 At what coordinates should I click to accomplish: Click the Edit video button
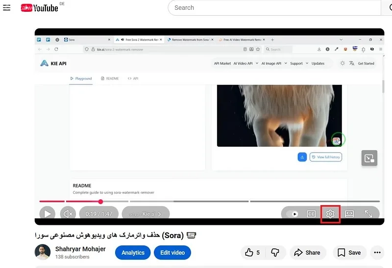tap(172, 253)
